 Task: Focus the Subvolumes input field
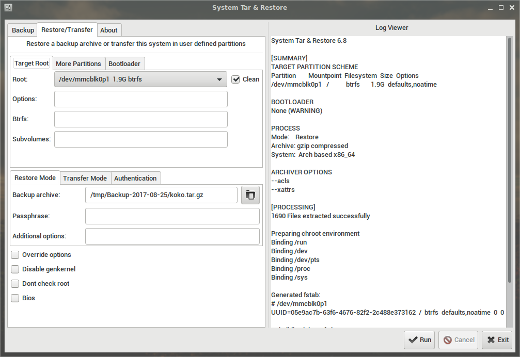pos(141,139)
